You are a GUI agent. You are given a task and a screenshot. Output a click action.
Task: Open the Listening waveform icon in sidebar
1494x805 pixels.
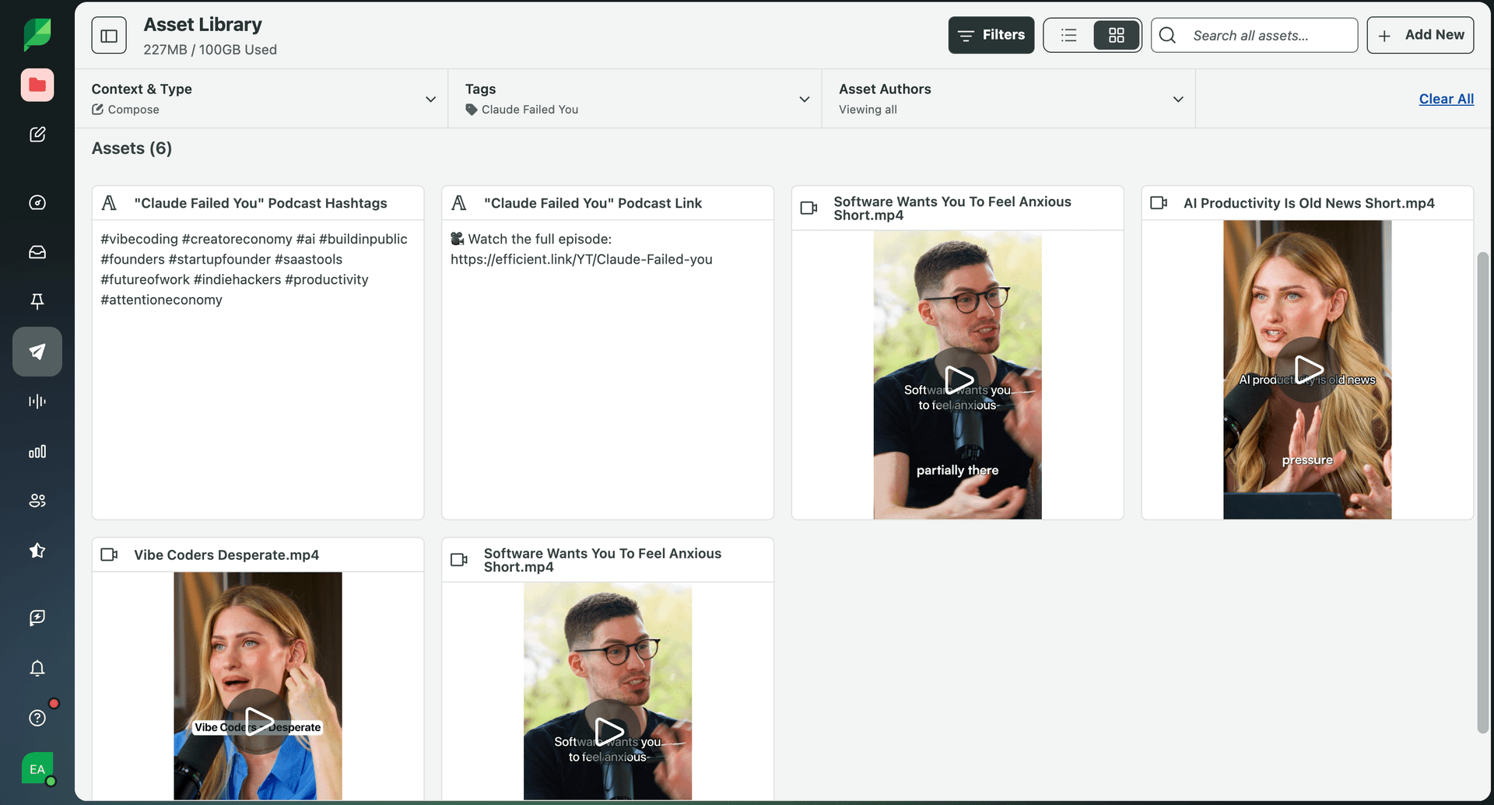pyautogui.click(x=37, y=401)
